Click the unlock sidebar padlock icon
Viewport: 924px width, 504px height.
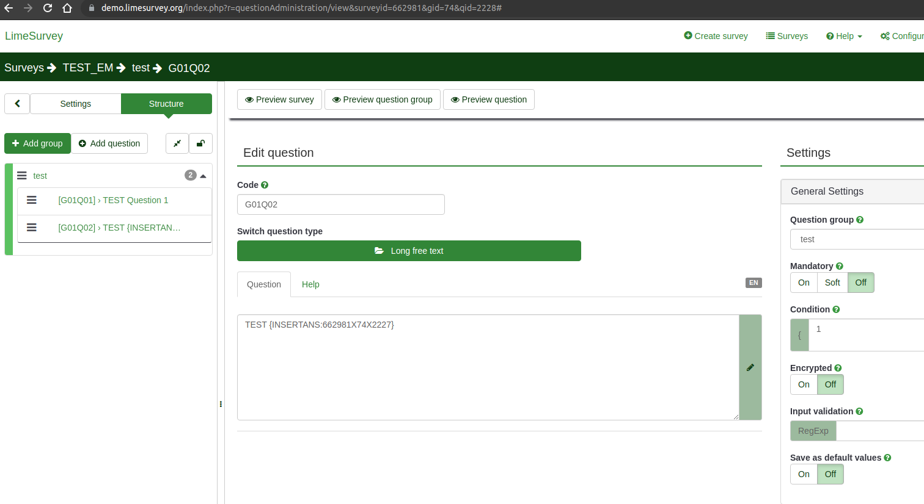pyautogui.click(x=200, y=143)
